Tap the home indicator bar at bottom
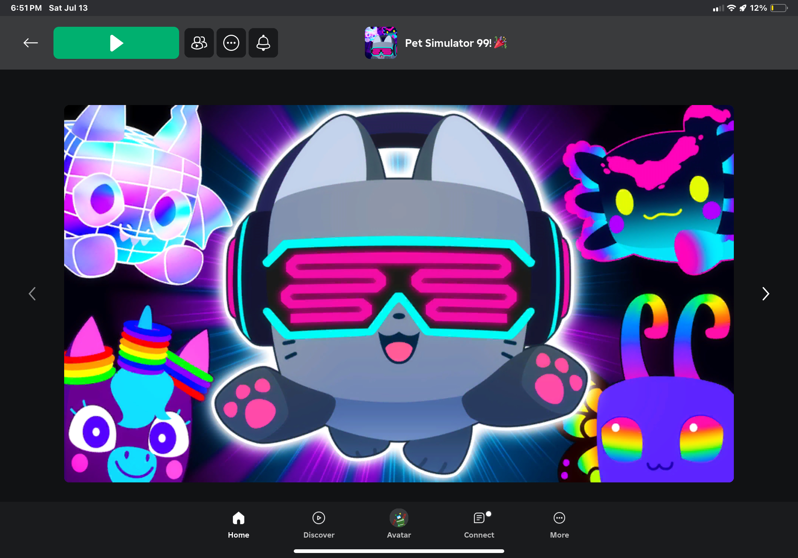The width and height of the screenshot is (798, 558). 399,551
